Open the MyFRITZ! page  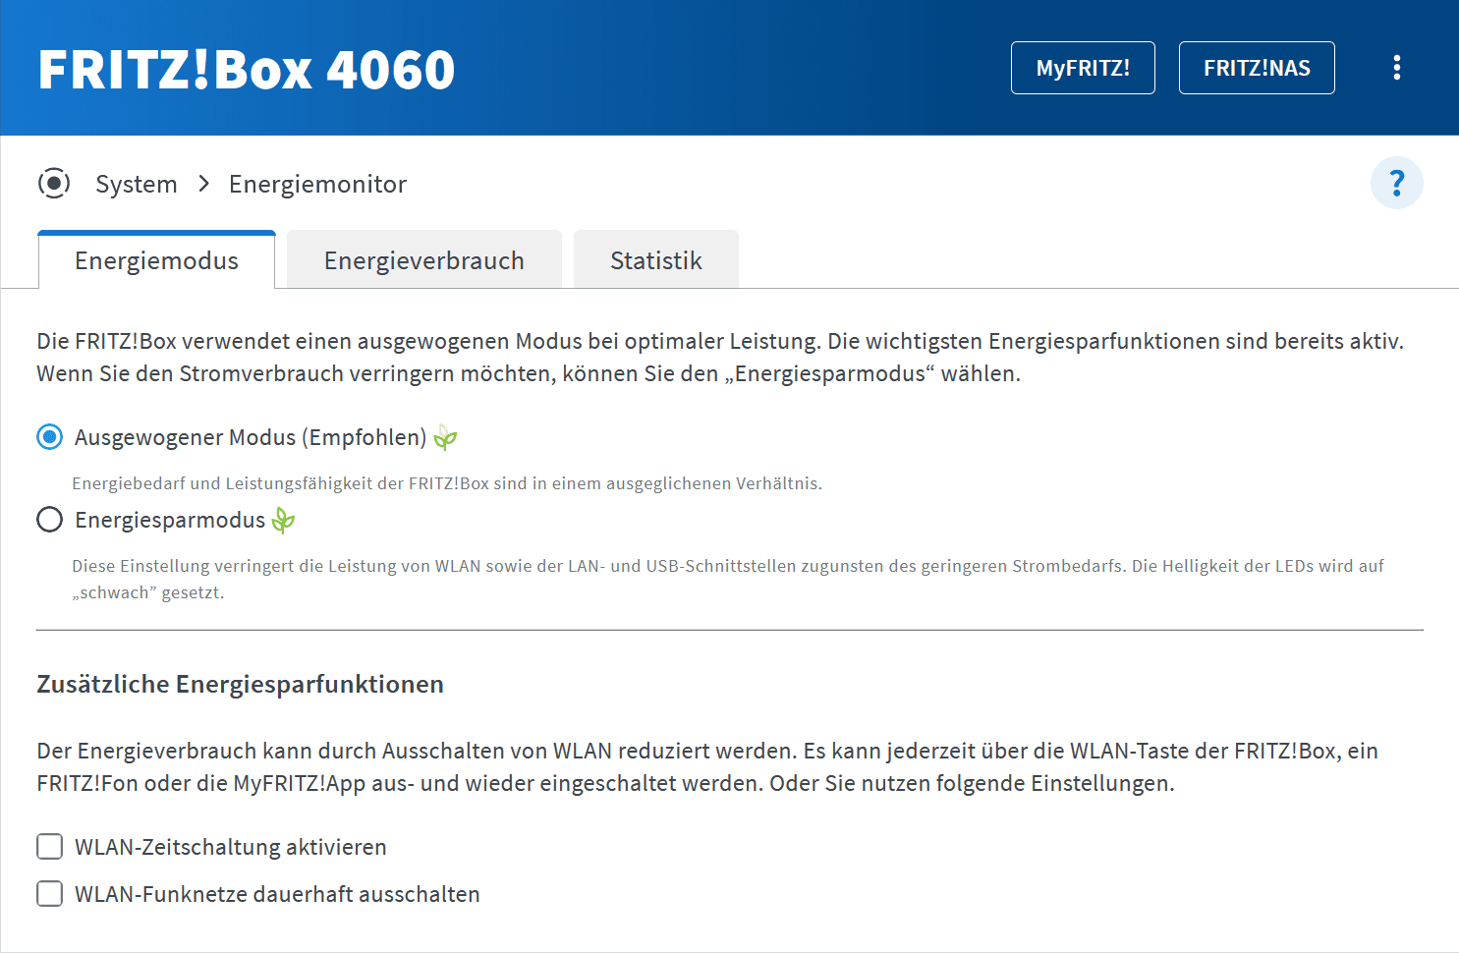1083,68
